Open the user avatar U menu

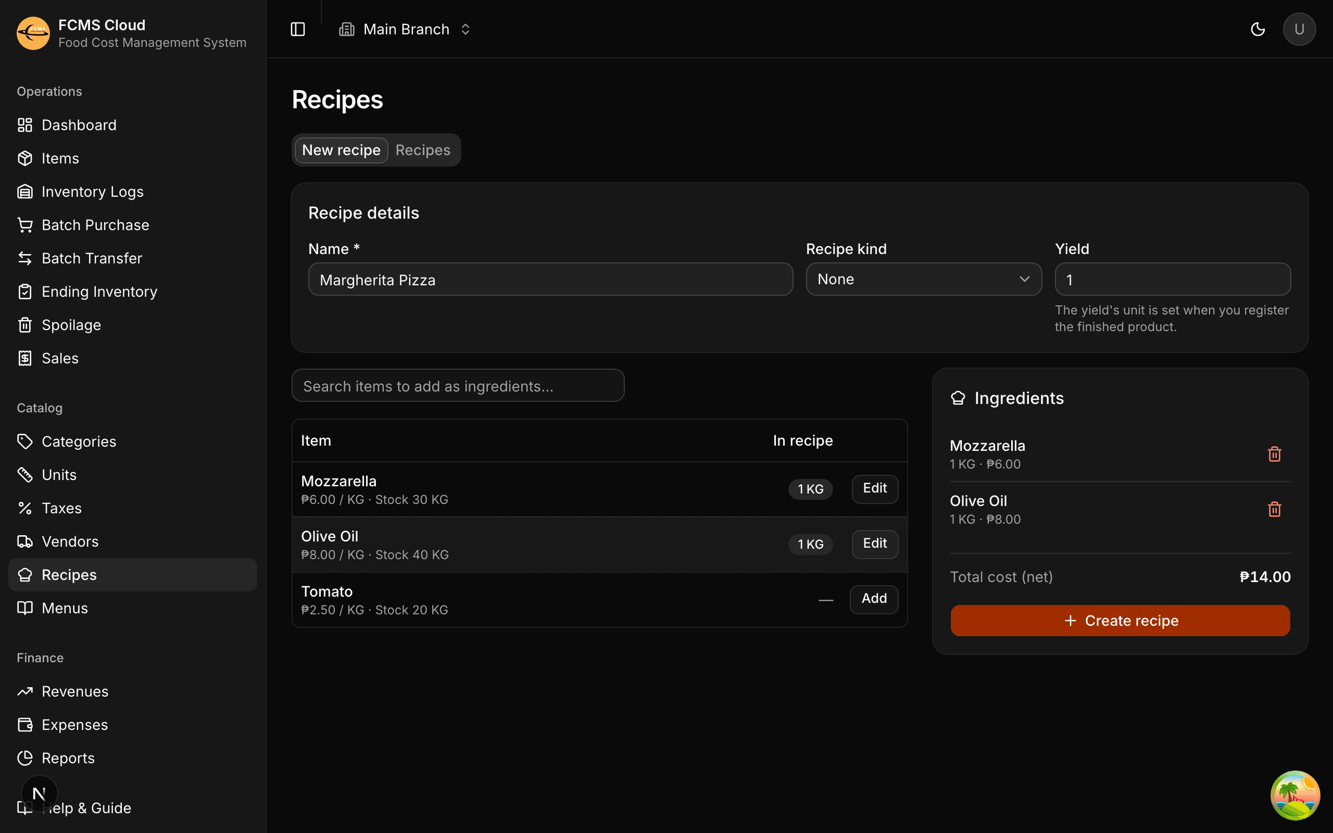click(x=1299, y=29)
